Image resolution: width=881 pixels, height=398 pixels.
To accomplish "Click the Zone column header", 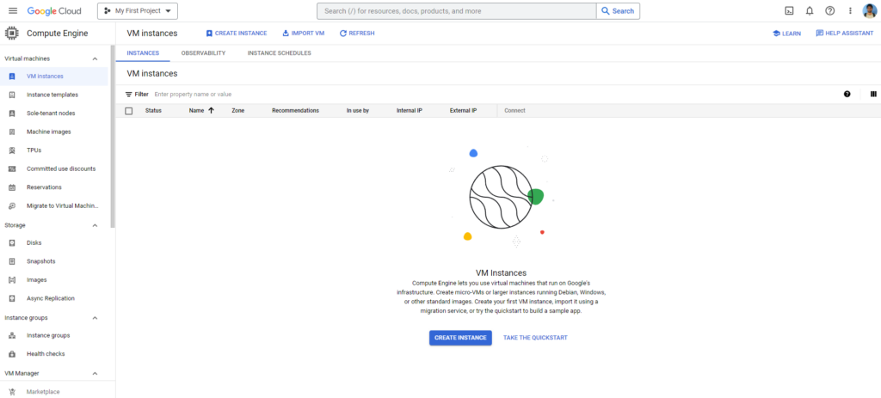I will (237, 111).
